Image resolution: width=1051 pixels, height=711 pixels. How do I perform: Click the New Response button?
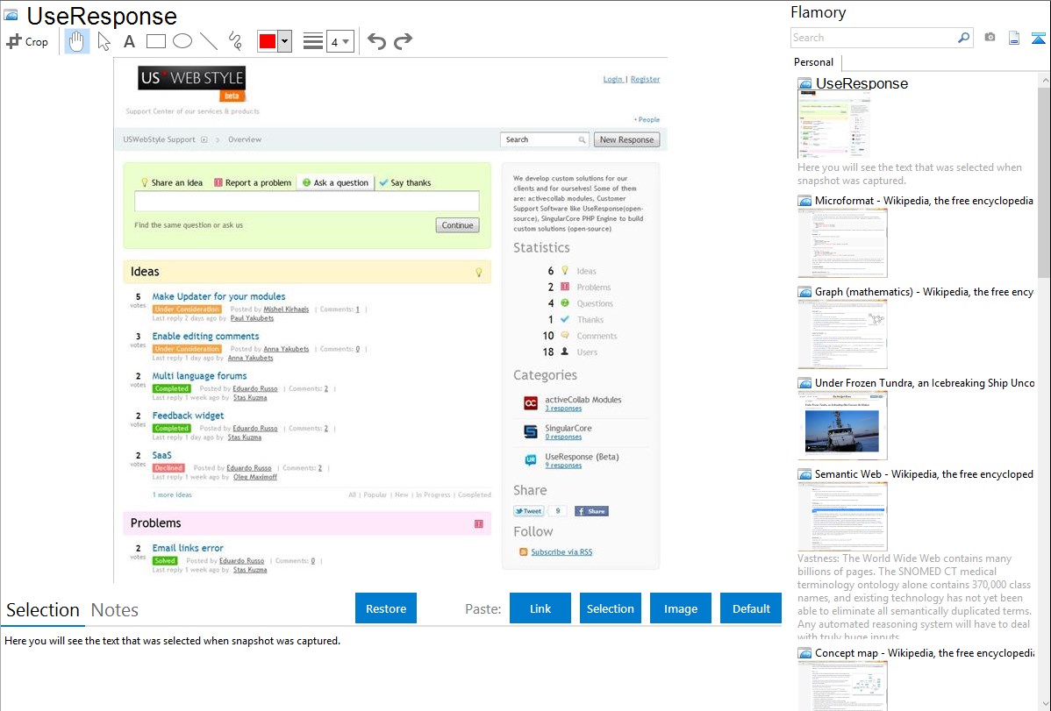tap(626, 139)
